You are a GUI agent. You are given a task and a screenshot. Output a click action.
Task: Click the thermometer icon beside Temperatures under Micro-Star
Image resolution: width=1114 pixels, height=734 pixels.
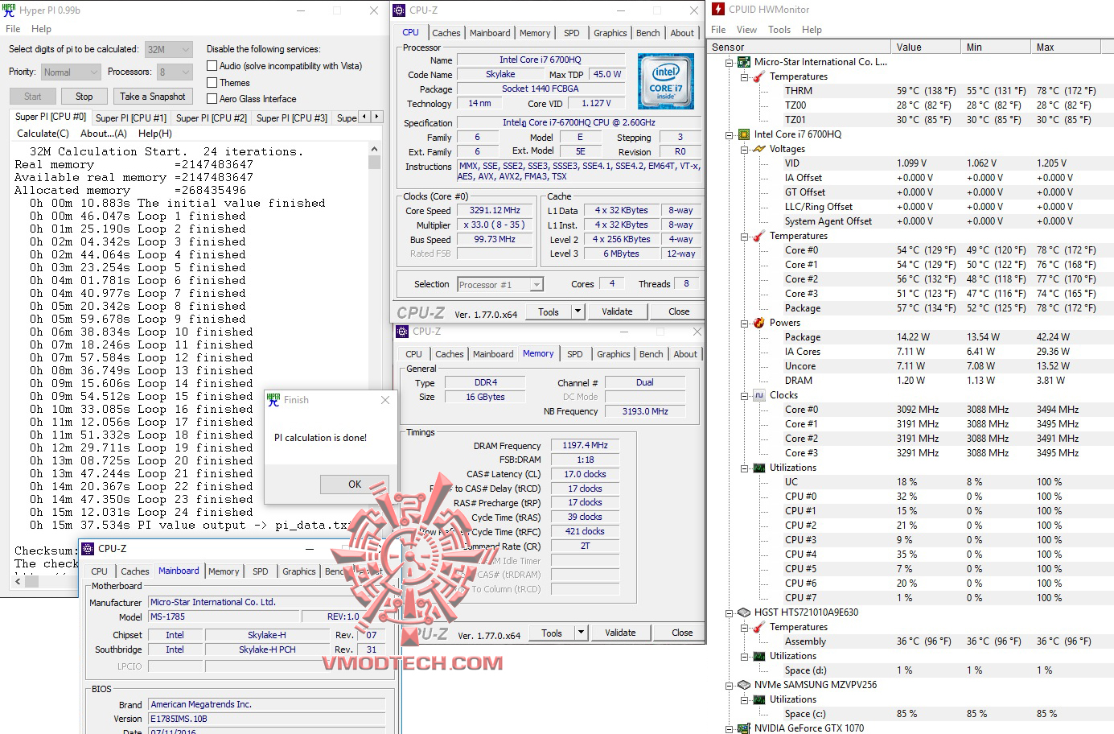758,76
